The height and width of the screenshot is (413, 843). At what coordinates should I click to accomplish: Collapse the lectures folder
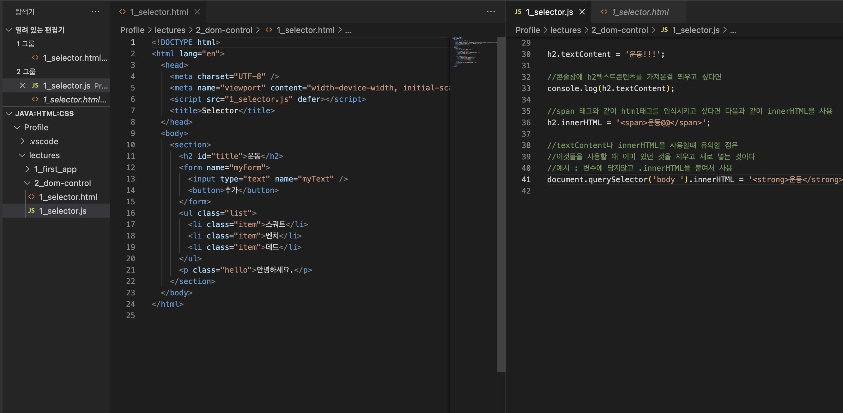(22, 155)
